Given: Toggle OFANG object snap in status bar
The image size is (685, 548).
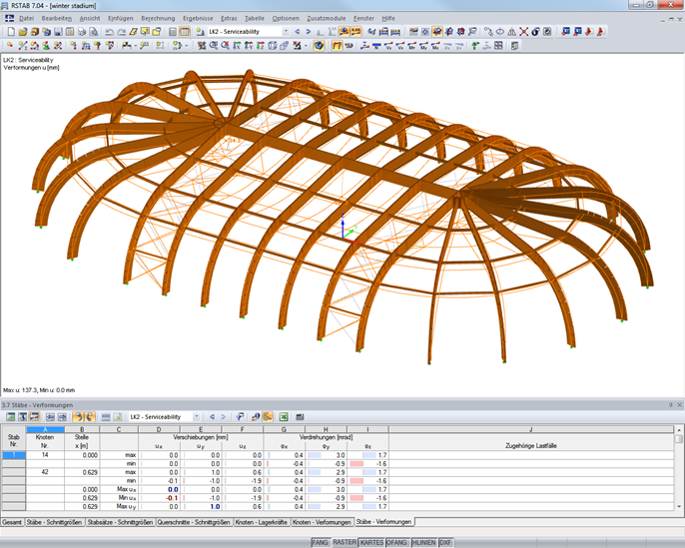Looking at the screenshot, I should (396, 542).
